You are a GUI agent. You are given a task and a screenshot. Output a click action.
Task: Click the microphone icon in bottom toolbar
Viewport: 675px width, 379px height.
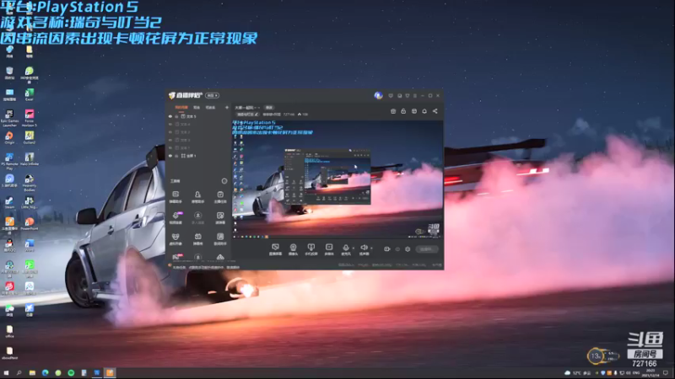[x=345, y=248]
